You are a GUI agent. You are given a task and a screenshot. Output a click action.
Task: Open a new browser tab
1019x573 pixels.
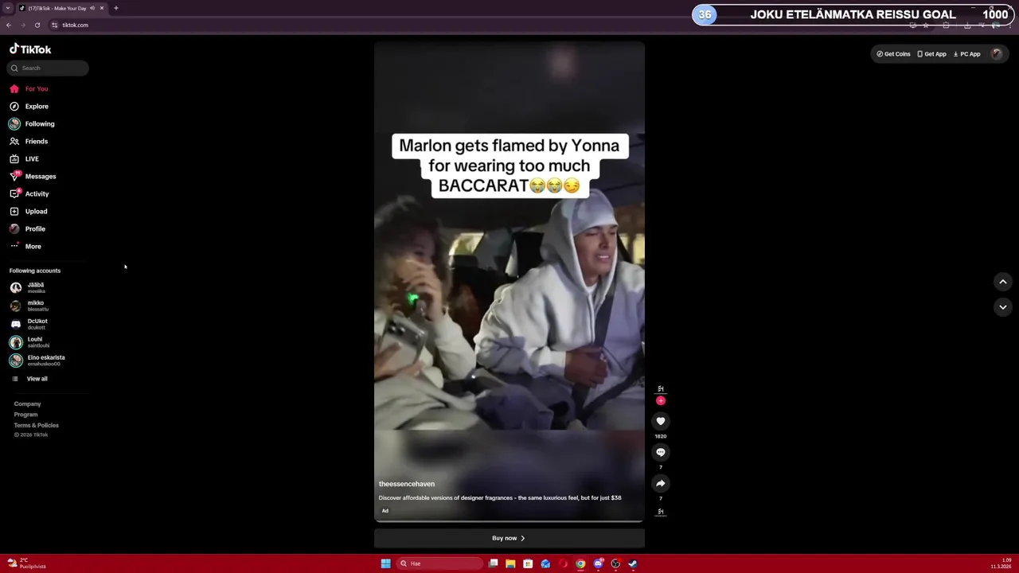pos(116,8)
